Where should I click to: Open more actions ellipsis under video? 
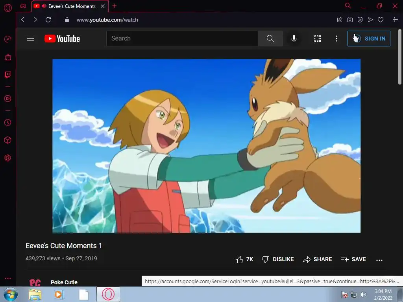coord(379,260)
